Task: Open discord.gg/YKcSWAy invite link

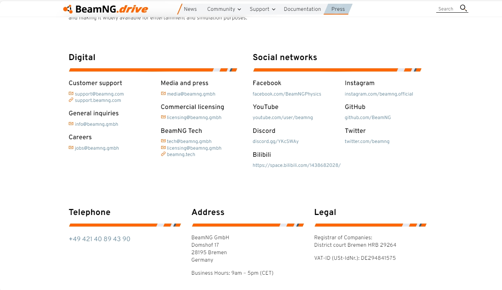Action: coord(275,141)
